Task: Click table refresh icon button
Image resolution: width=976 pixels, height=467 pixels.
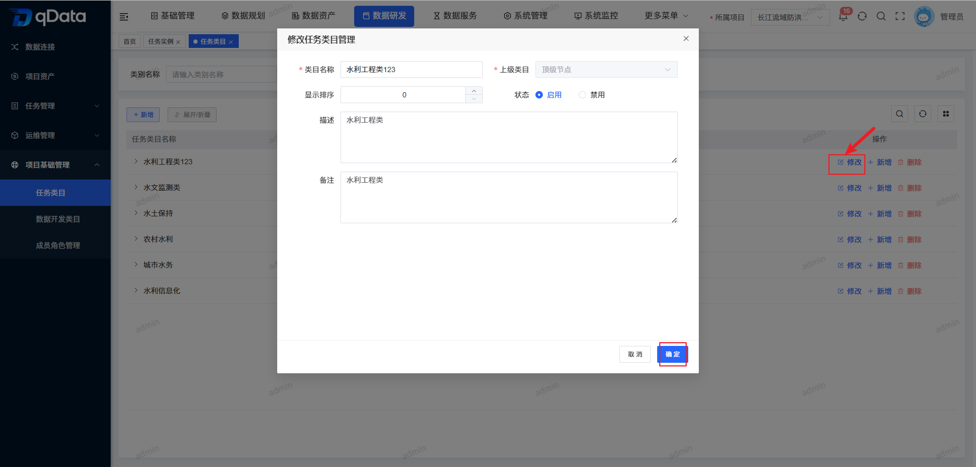Action: click(x=923, y=114)
